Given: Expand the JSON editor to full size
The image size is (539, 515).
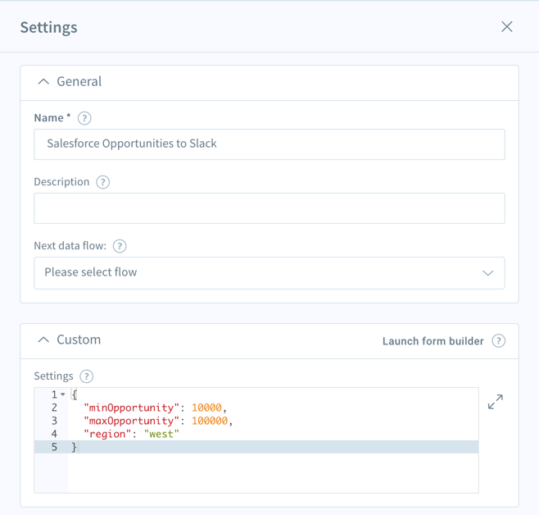Looking at the screenshot, I should [x=496, y=402].
